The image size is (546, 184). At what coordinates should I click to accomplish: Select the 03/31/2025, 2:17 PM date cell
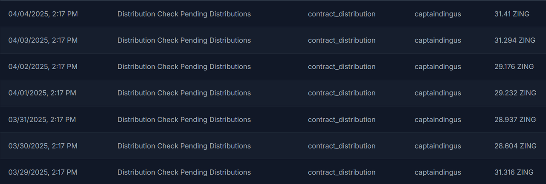pyautogui.click(x=42, y=120)
